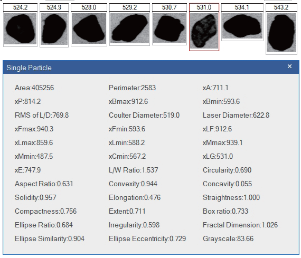This screenshot has width=301, height=258.
Task: Click the Aspect Ratio:0.631 value
Action: point(44,184)
